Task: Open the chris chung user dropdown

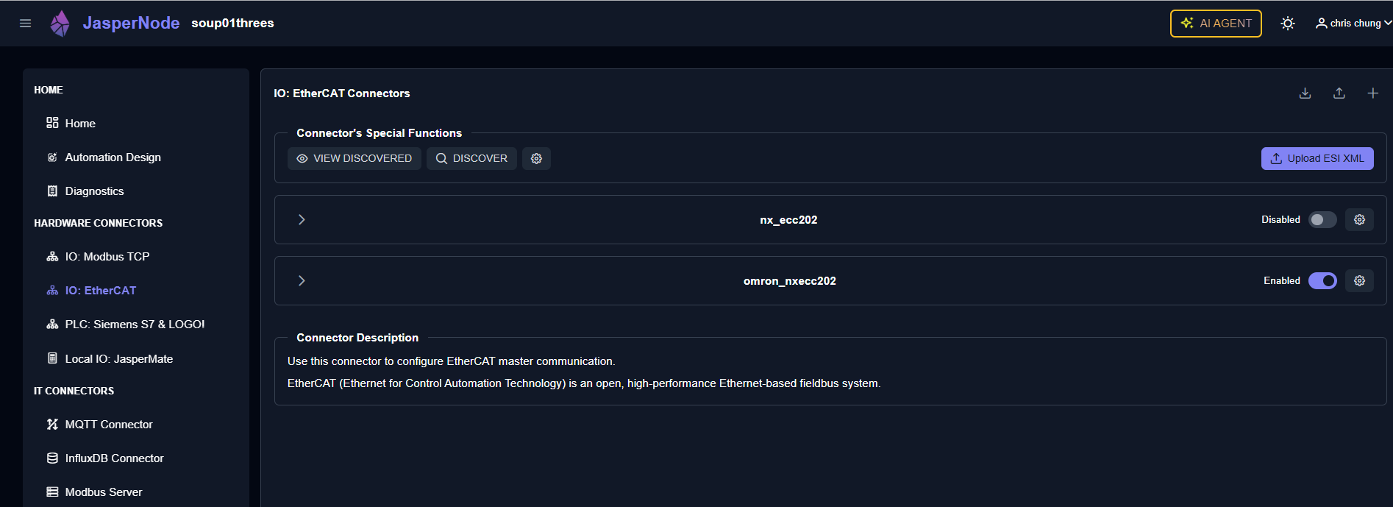Action: 1353,24
